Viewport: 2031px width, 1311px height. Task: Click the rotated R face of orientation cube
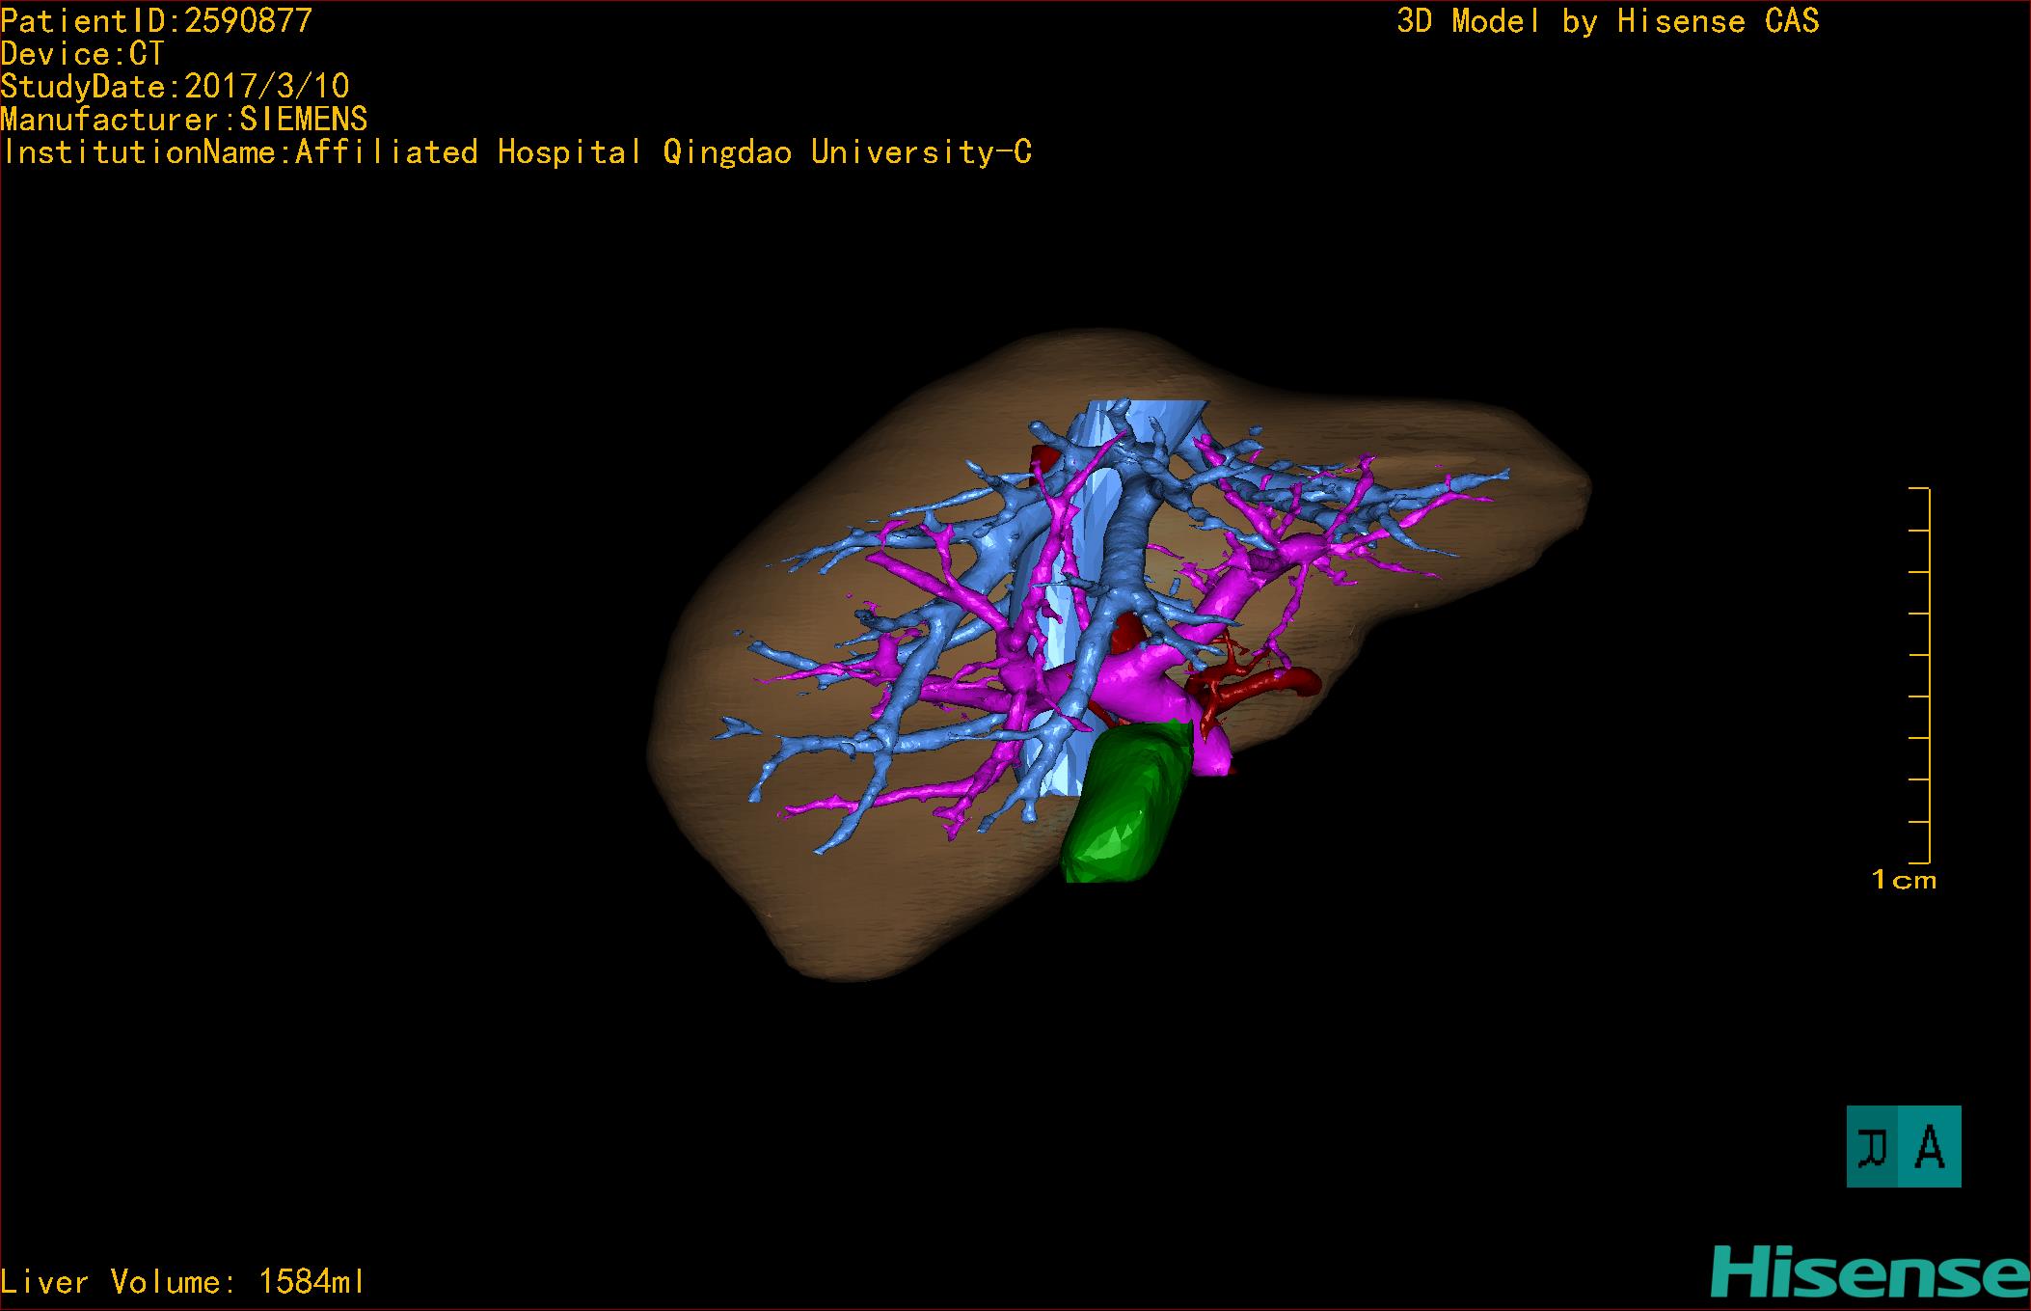1872,1146
